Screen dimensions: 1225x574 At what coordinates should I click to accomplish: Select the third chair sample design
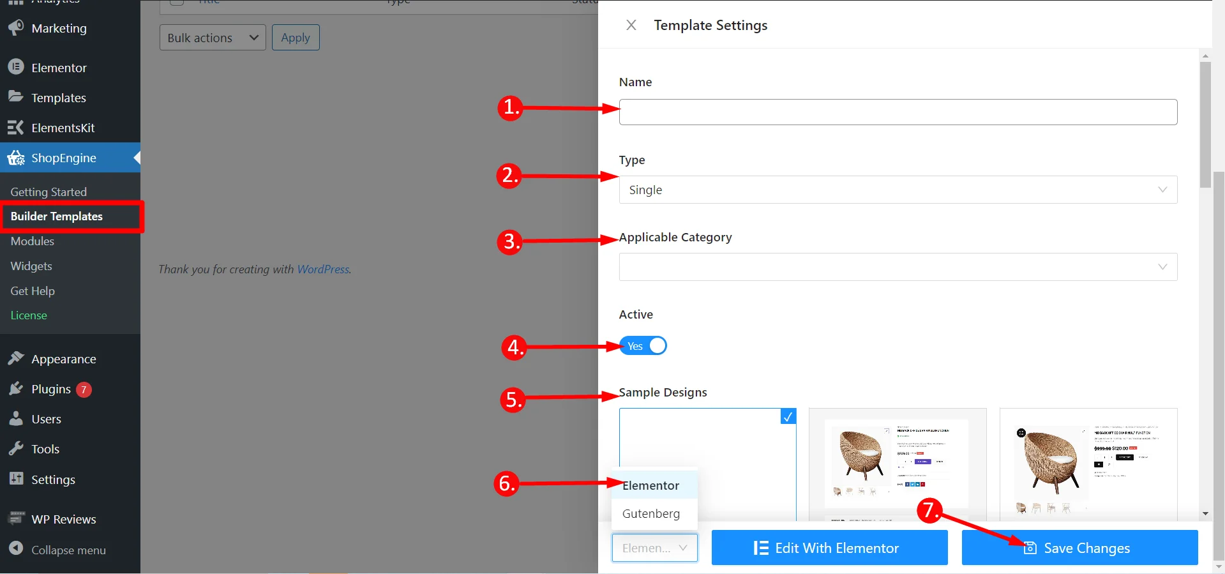pyautogui.click(x=1088, y=465)
